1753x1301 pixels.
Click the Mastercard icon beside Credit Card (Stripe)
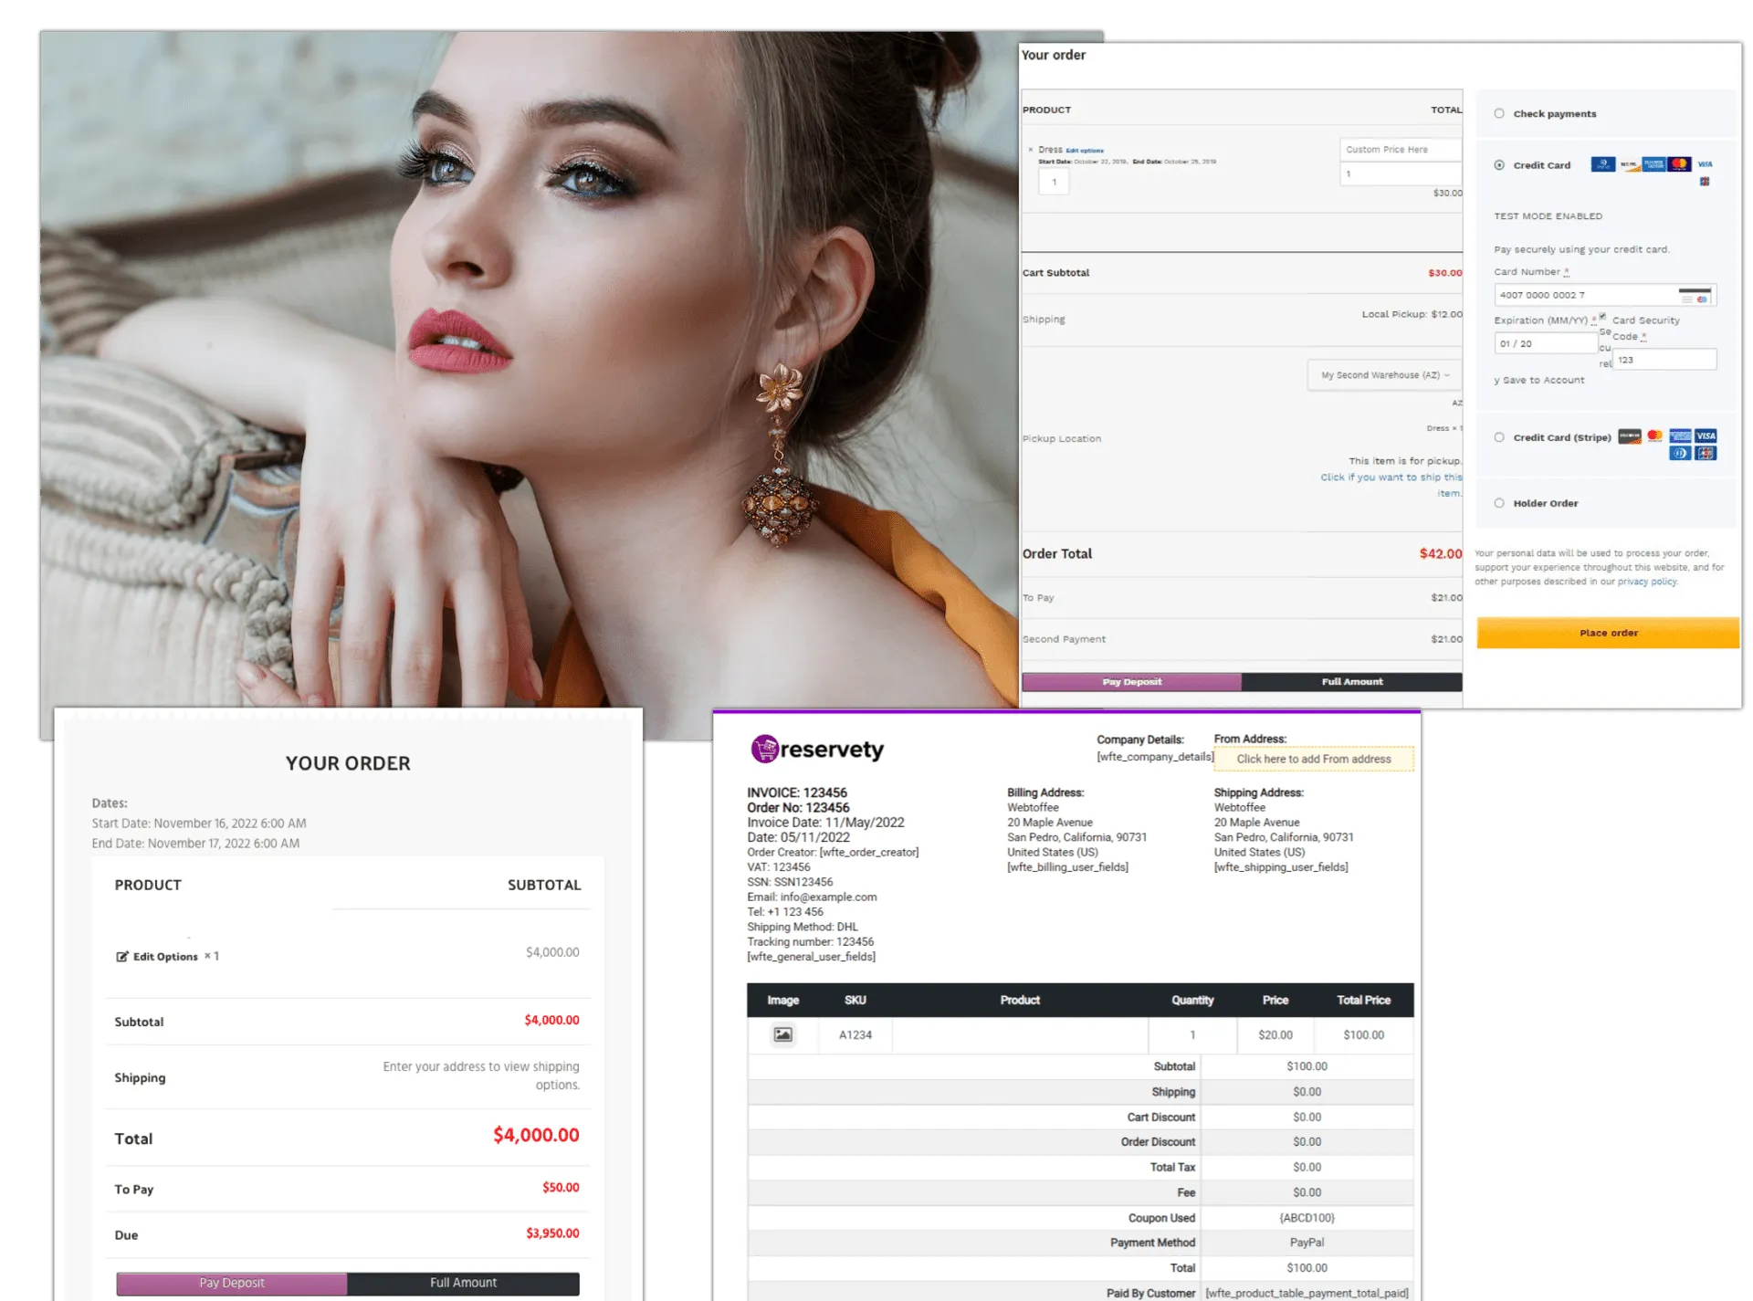click(1654, 435)
